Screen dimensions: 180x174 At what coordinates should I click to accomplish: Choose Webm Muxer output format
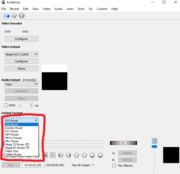pos(21,154)
